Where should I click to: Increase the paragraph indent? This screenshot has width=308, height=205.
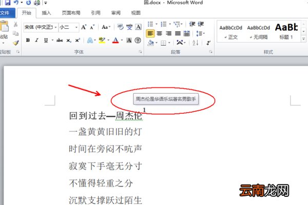tap(201, 24)
